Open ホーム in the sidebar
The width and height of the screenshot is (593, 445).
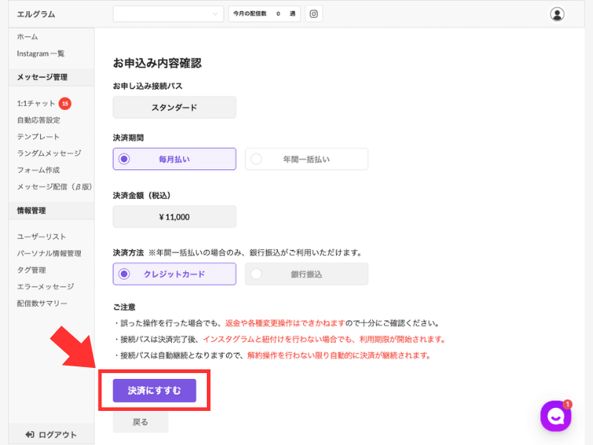pyautogui.click(x=27, y=36)
